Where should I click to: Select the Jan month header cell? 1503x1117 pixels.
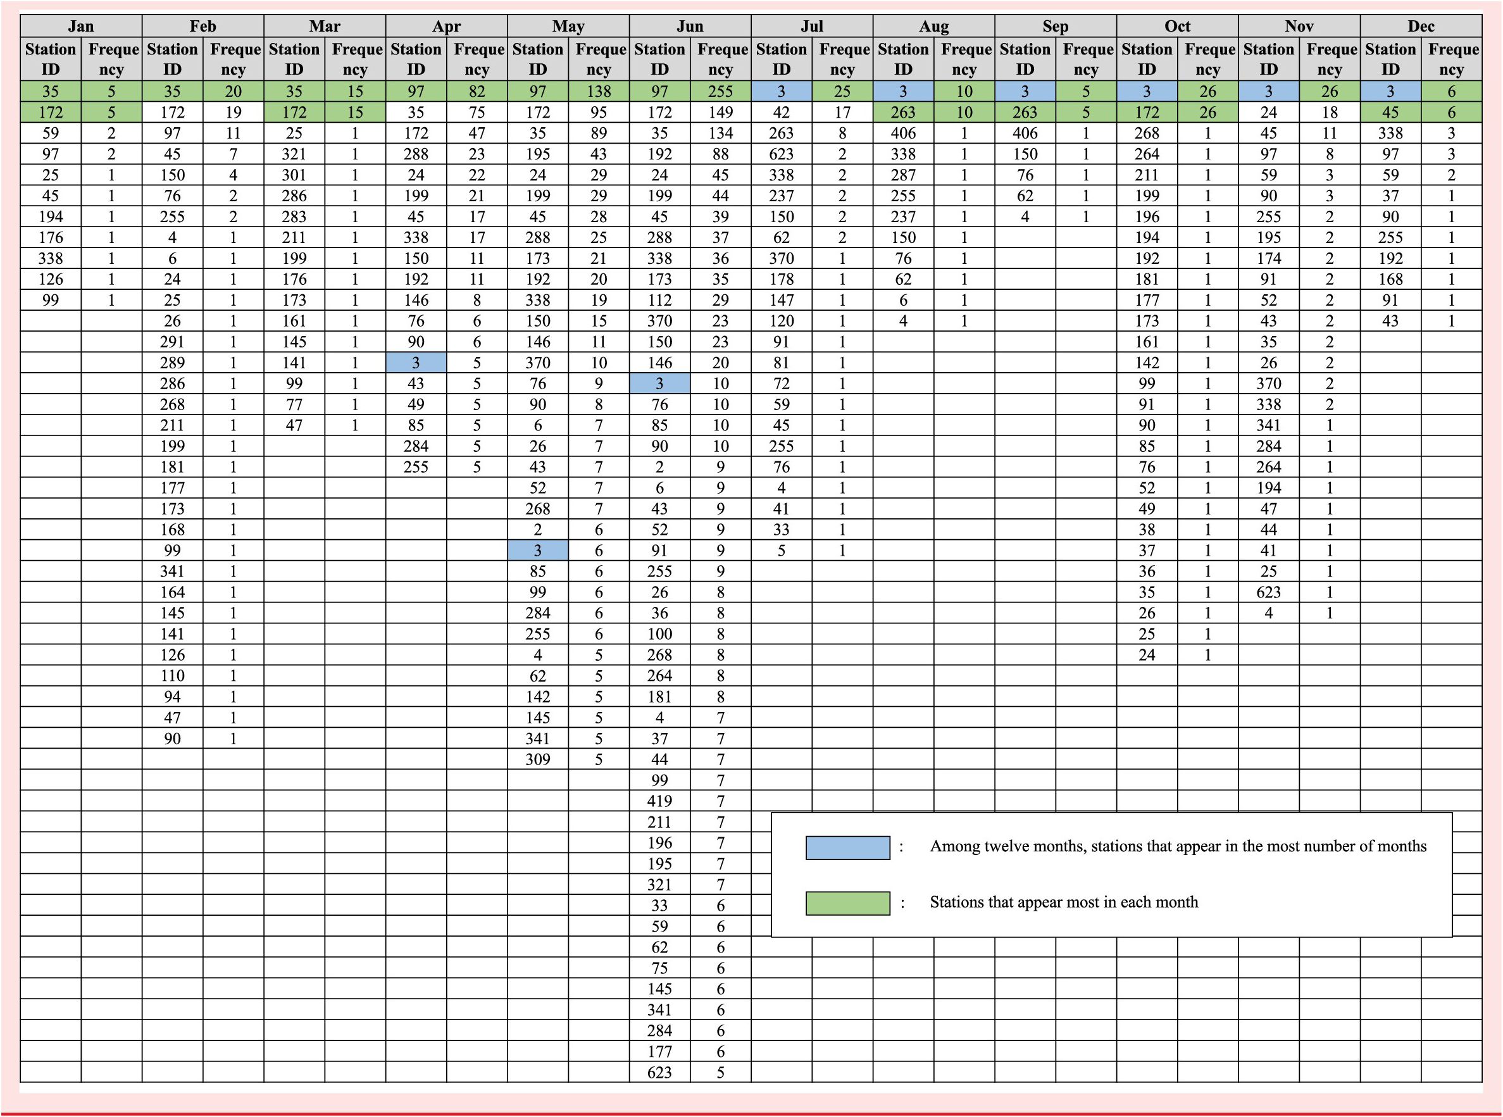tap(80, 27)
